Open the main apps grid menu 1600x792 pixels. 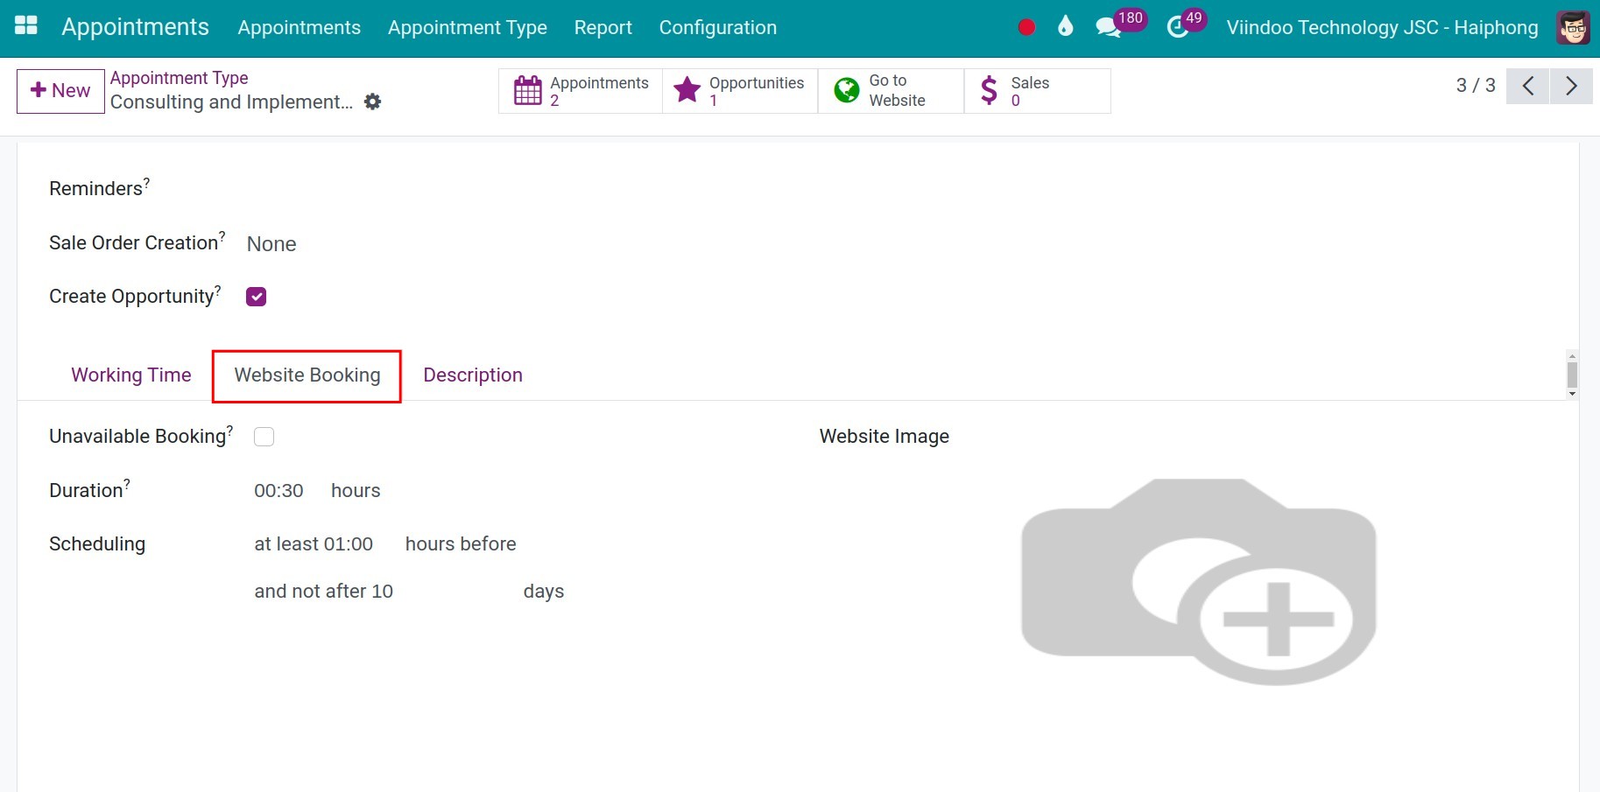click(x=26, y=25)
